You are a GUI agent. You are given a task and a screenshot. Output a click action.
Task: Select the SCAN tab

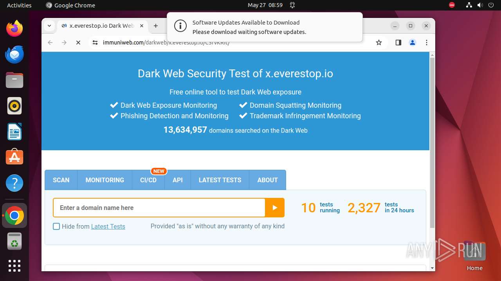point(61,180)
